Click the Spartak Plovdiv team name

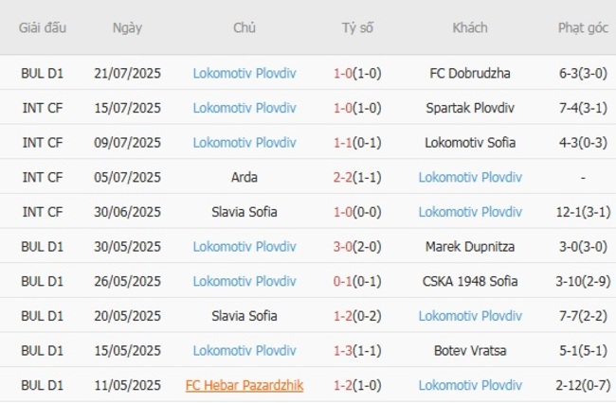[x=470, y=107]
